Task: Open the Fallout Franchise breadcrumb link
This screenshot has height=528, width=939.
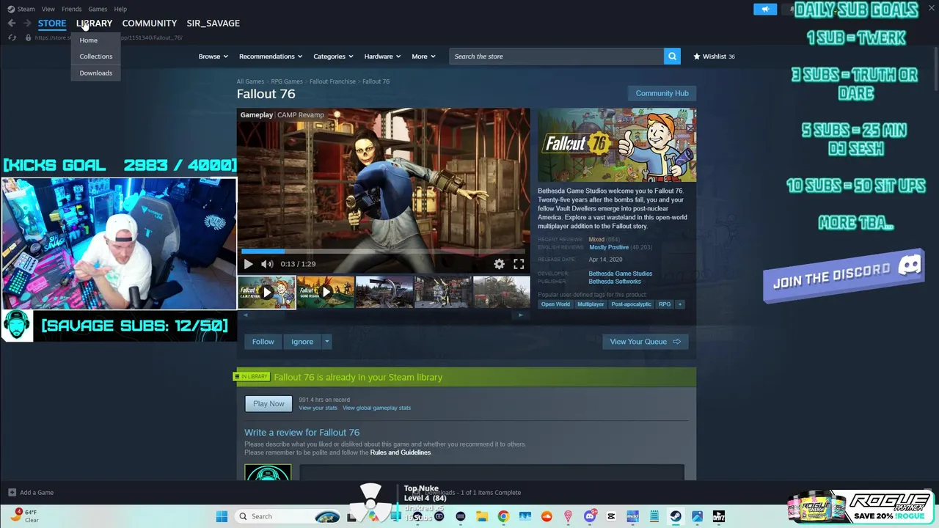Action: coord(332,81)
